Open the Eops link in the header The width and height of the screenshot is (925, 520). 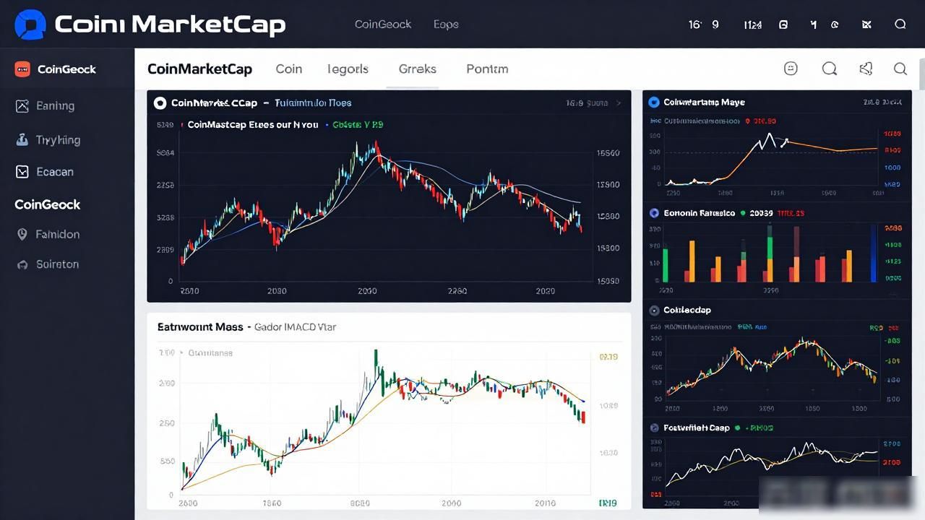[x=446, y=25]
